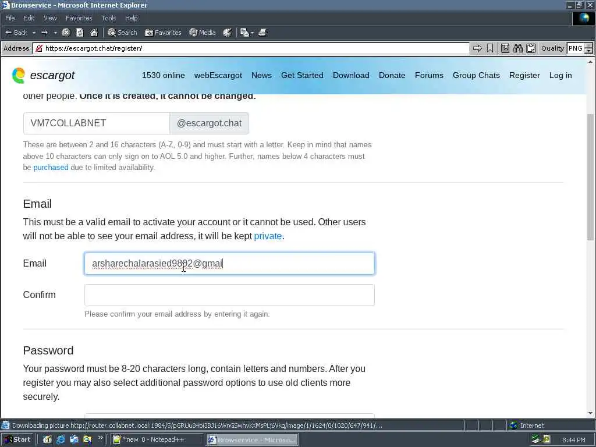Open the webEscargot link
Image resolution: width=596 pixels, height=447 pixels.
click(x=218, y=75)
